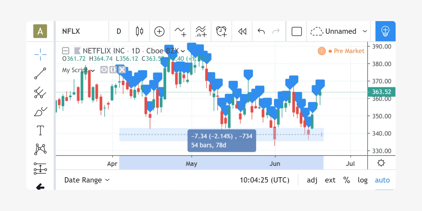The height and width of the screenshot is (211, 422).
Task: Enable log scale
Action: tap(363, 180)
